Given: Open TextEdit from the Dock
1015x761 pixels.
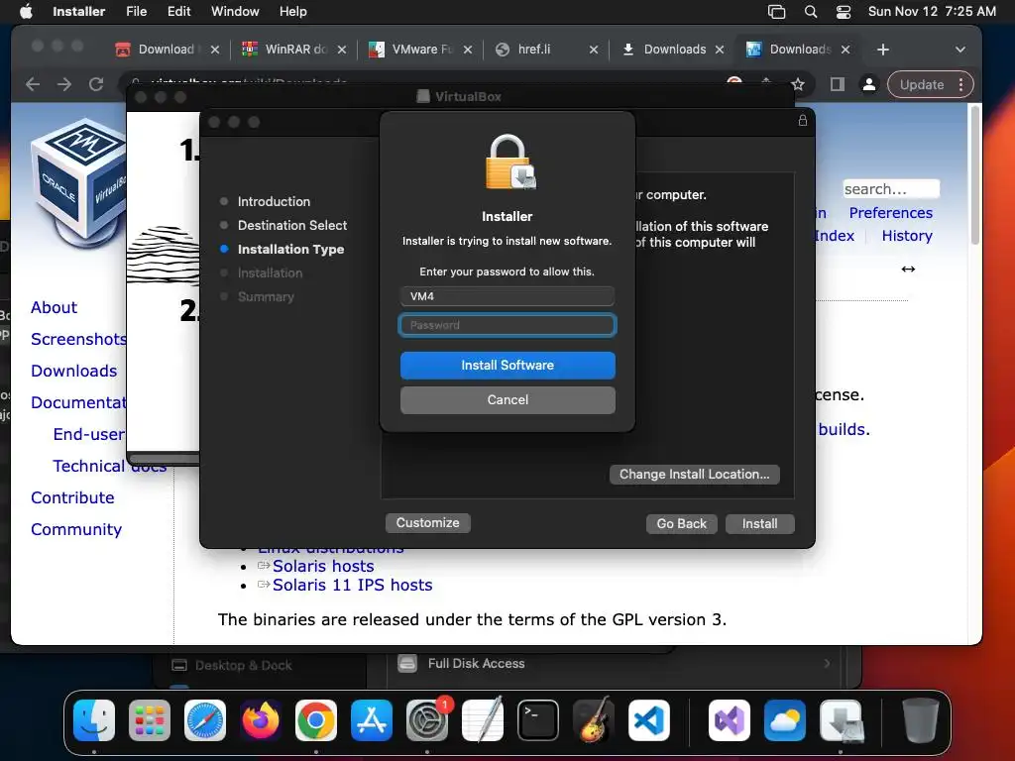Looking at the screenshot, I should 483,720.
